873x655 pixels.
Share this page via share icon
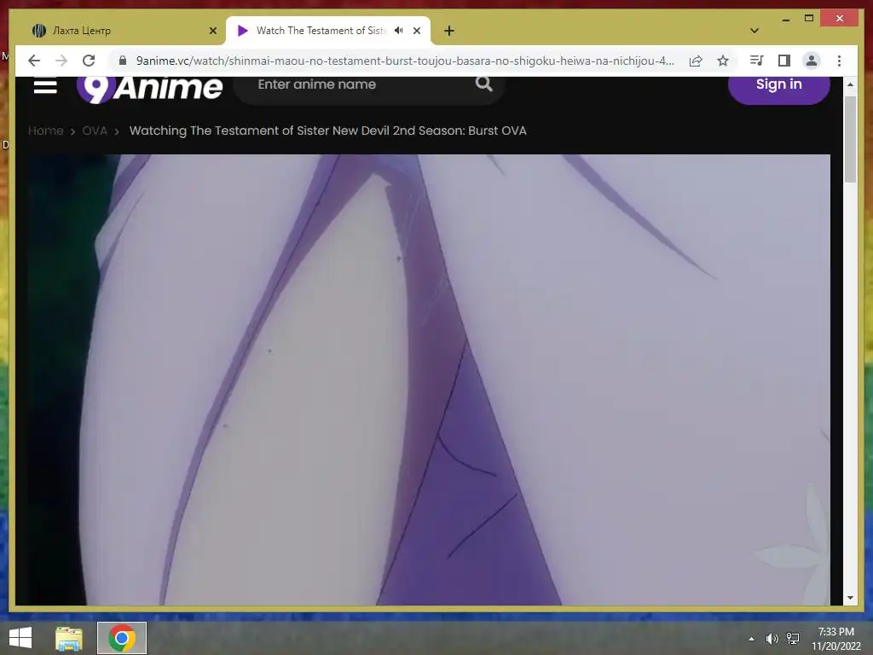[x=696, y=61]
